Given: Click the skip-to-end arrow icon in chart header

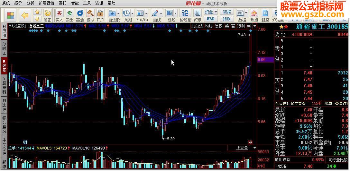Looking at the screenshot, I should [x=249, y=26].
